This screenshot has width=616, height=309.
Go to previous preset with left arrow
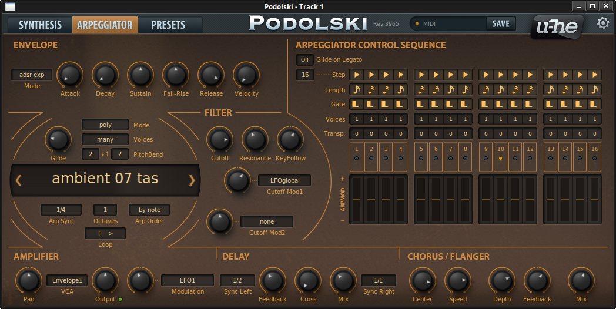(18, 180)
